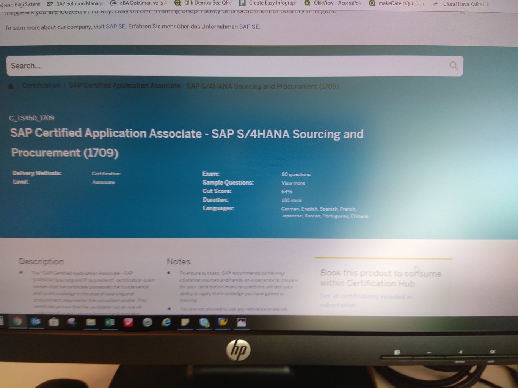Open the Photos viewer taskbar icon
Viewport: 518px width, 388px height.
[x=241, y=322]
